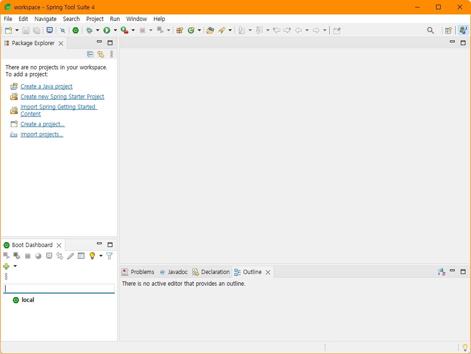This screenshot has height=354, width=471.
Task: Expand the Run configurations dropdown
Action: (115, 30)
